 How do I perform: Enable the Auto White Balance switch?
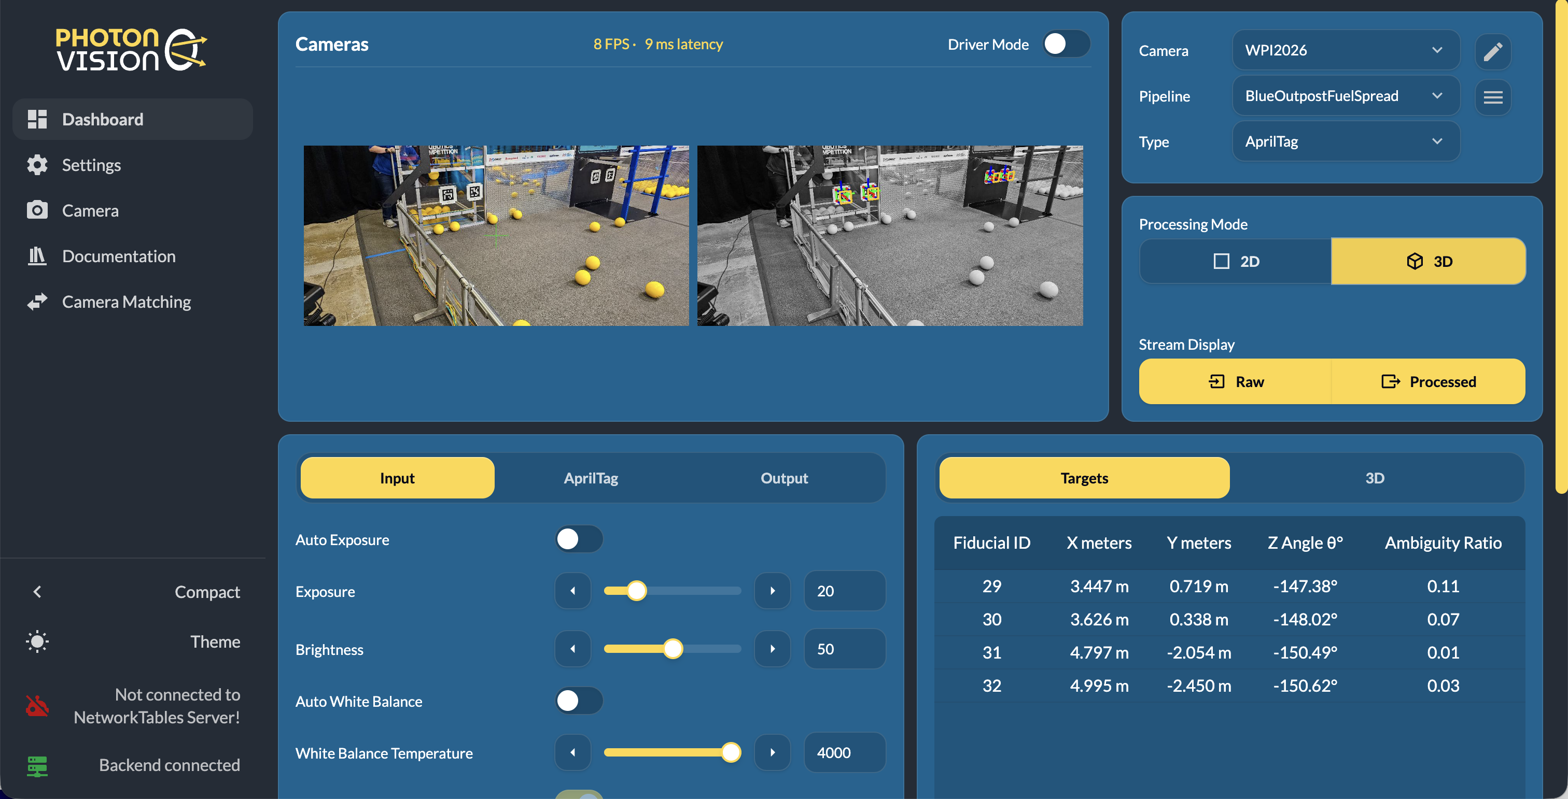click(578, 701)
